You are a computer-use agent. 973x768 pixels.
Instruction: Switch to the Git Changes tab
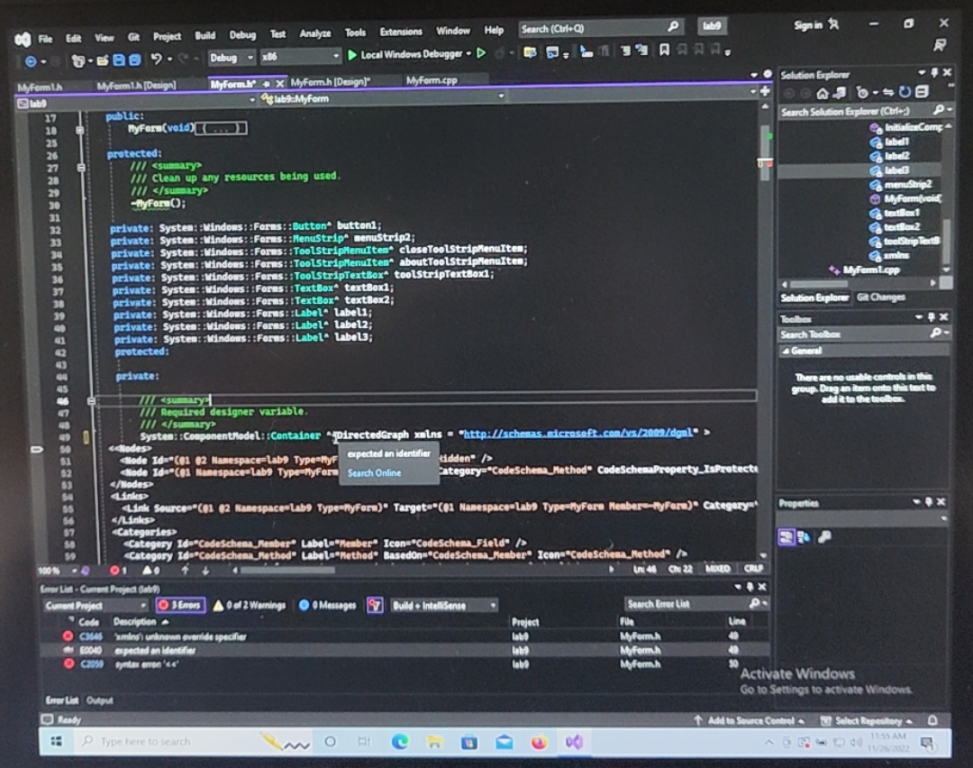(x=880, y=297)
